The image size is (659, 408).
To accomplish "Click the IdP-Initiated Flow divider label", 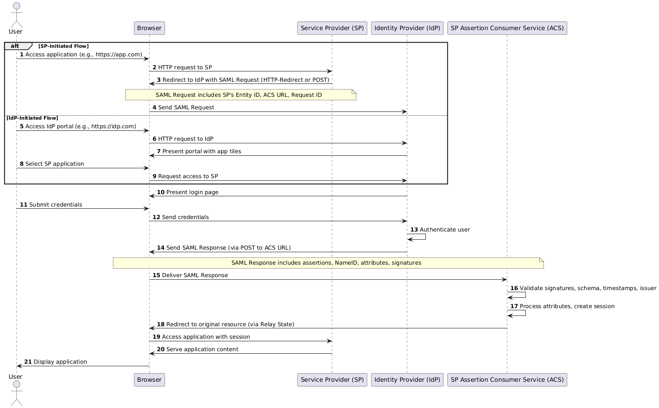I will click(32, 117).
